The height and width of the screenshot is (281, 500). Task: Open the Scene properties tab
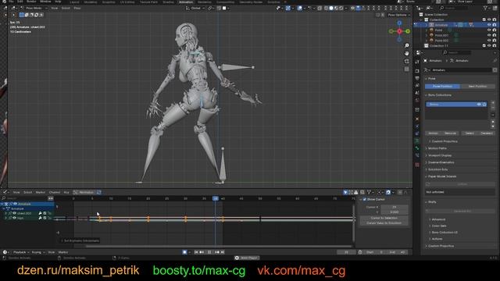point(417,93)
